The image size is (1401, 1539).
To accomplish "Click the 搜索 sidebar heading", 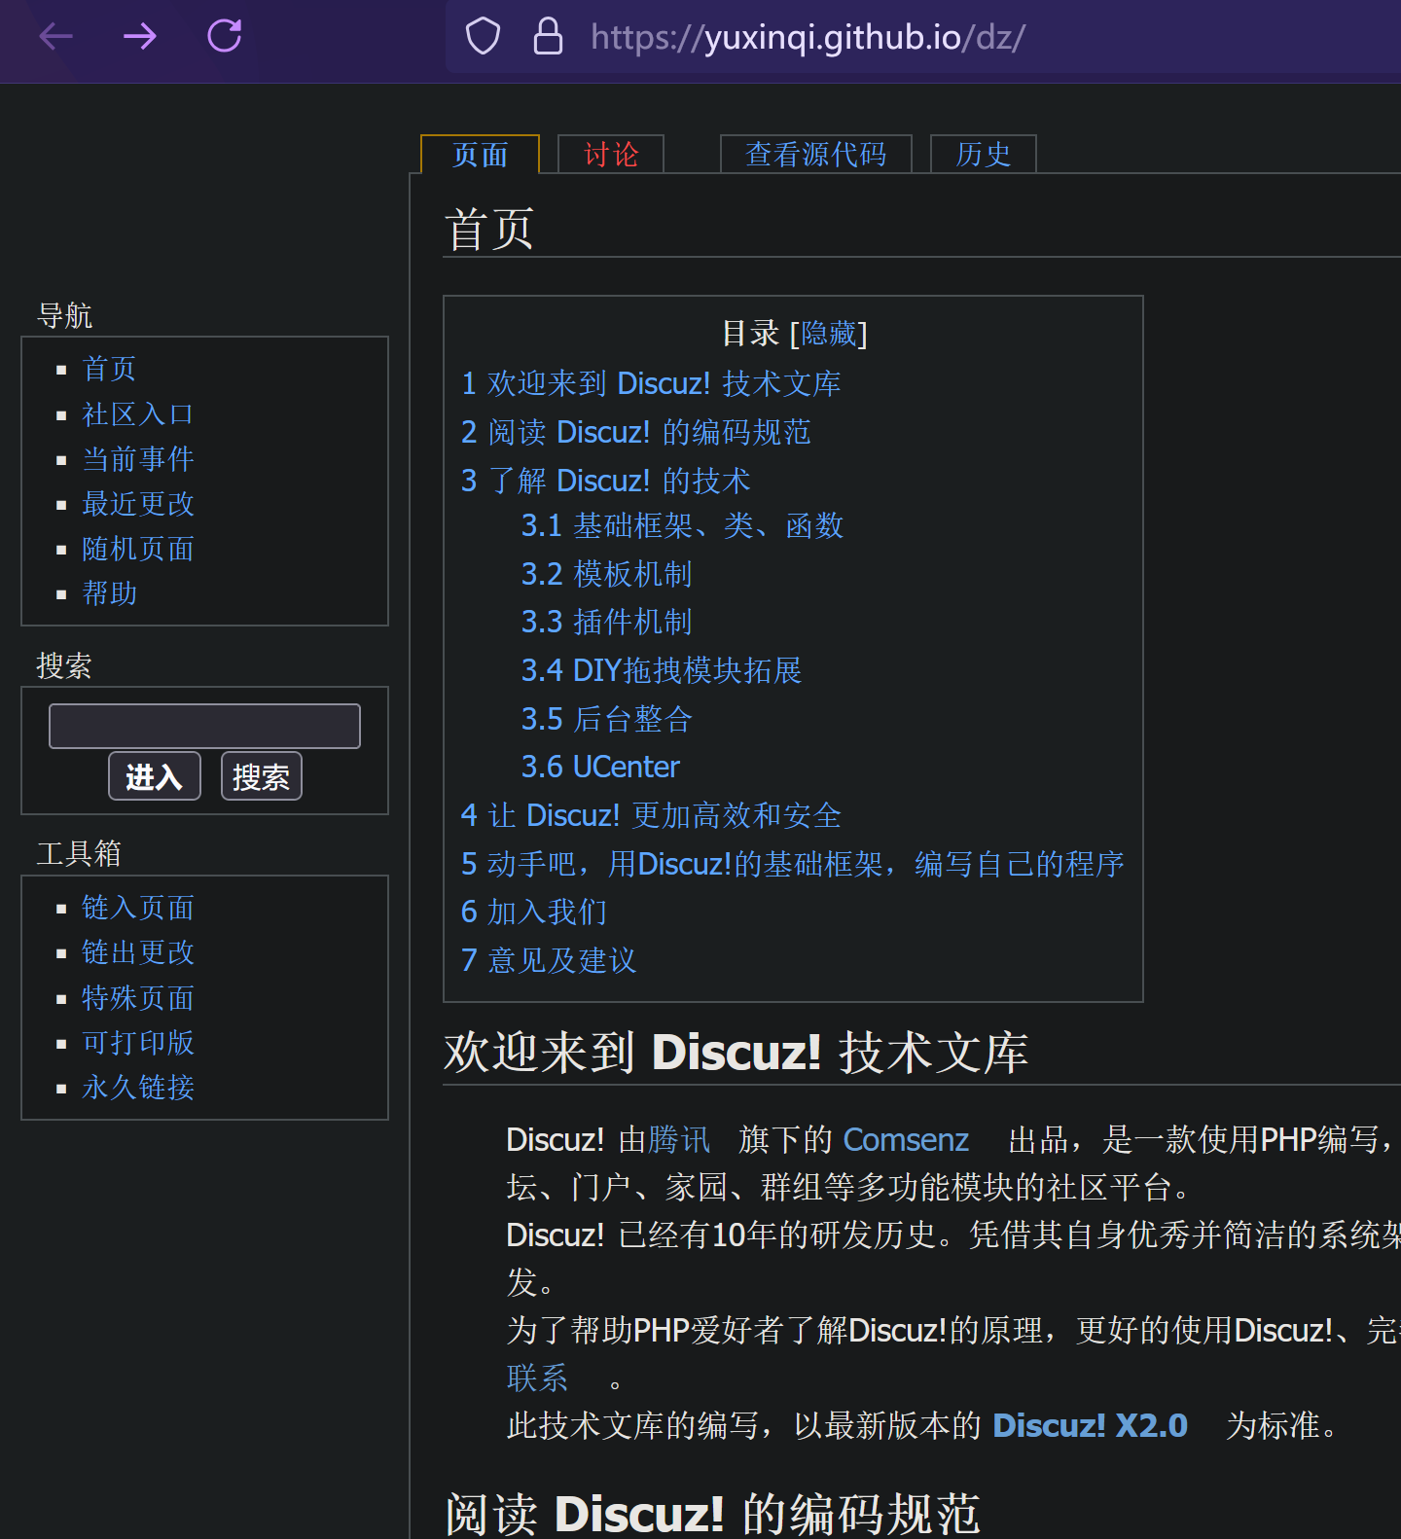I will [64, 665].
